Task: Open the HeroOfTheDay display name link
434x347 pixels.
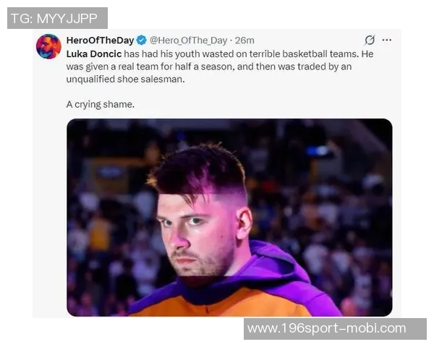Action: pyautogui.click(x=100, y=40)
